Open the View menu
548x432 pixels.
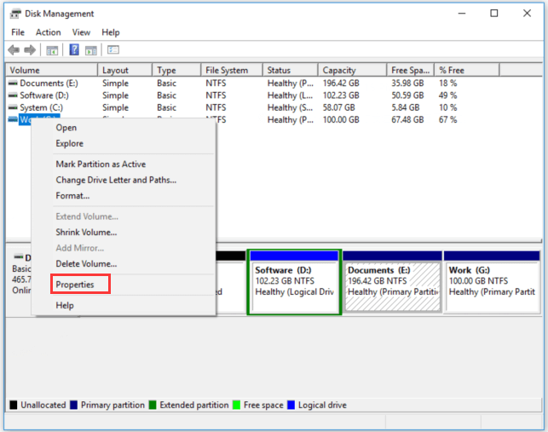coord(81,32)
